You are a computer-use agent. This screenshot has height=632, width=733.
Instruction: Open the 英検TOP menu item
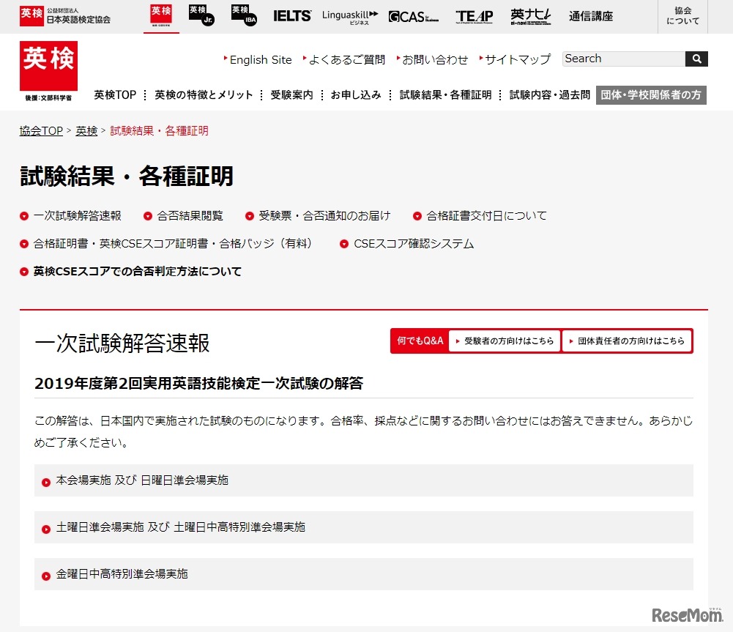point(114,94)
